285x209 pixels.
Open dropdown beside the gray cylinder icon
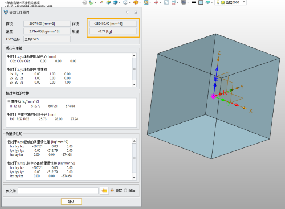coord(188,2)
